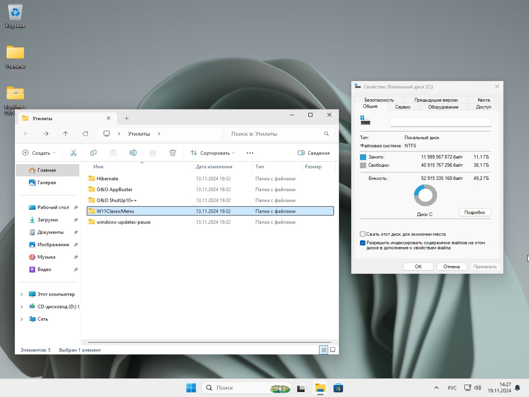Switch to large thumbnails view icon
The width and height of the screenshot is (529, 397).
pos(333,350)
